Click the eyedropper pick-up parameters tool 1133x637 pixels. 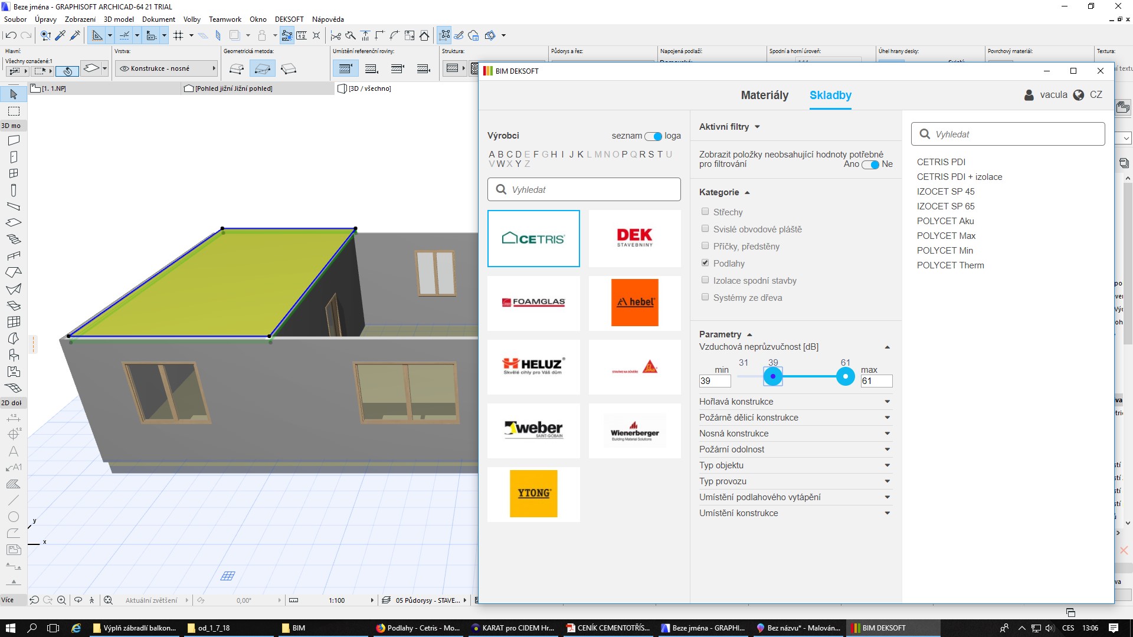[x=60, y=35]
